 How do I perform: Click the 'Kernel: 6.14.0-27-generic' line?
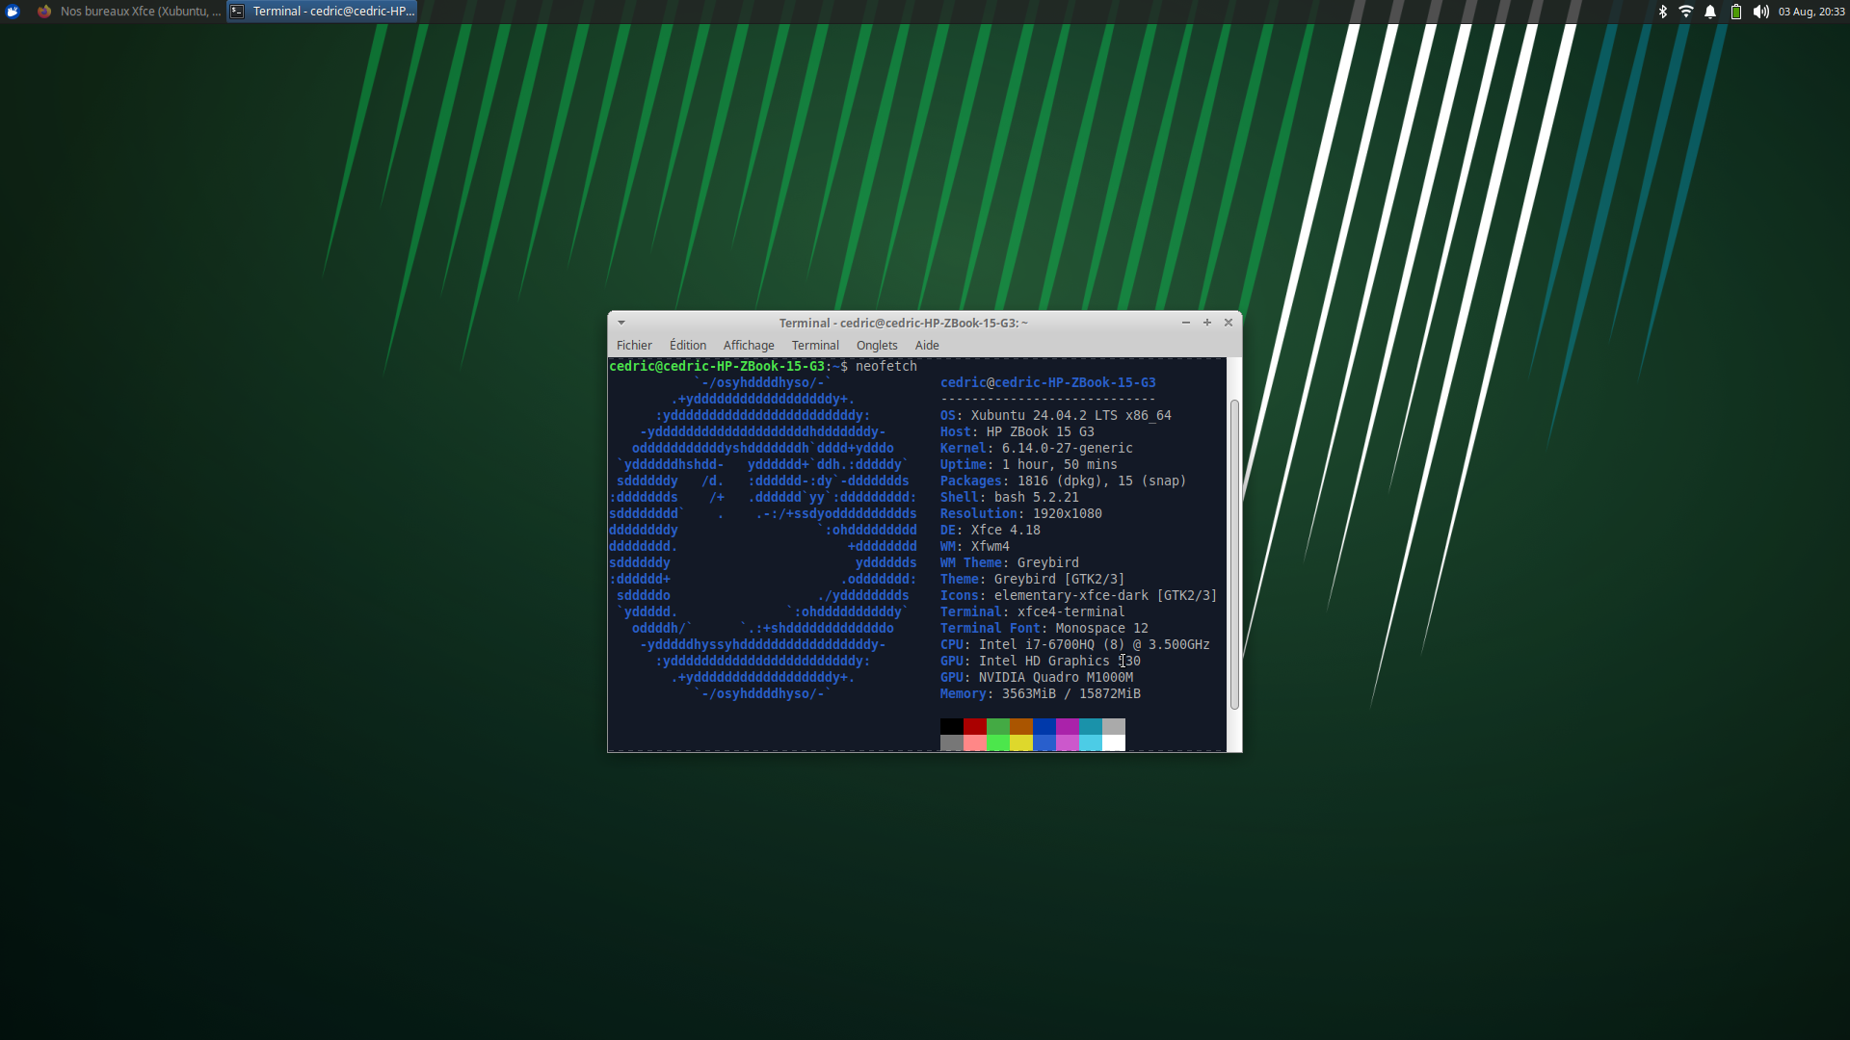point(1037,449)
